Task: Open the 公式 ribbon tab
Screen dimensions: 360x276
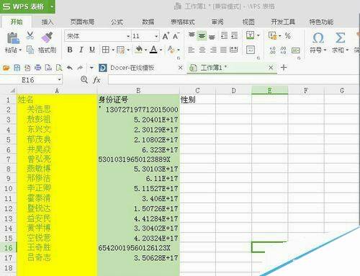Action: [x=117, y=22]
